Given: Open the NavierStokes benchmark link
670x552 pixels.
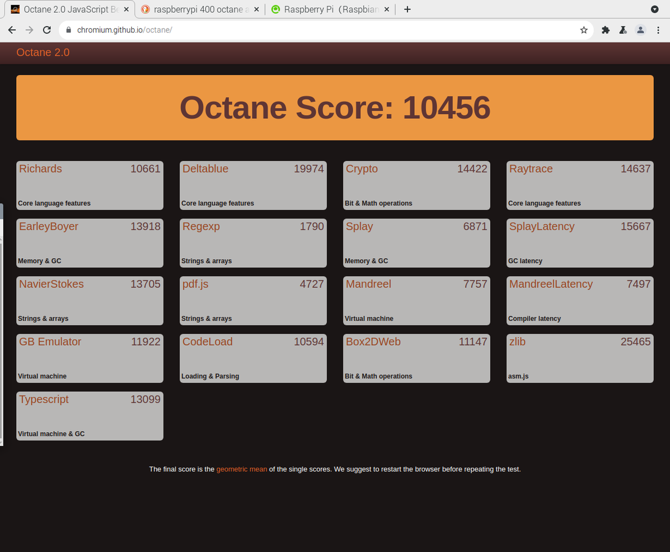Looking at the screenshot, I should (51, 284).
